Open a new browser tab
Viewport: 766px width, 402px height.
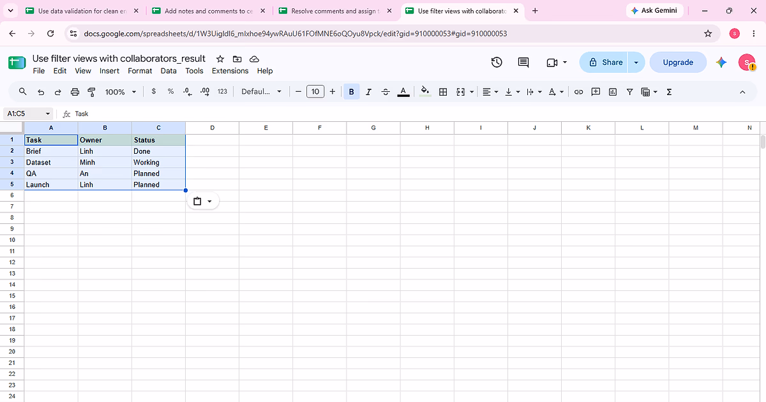tap(535, 11)
